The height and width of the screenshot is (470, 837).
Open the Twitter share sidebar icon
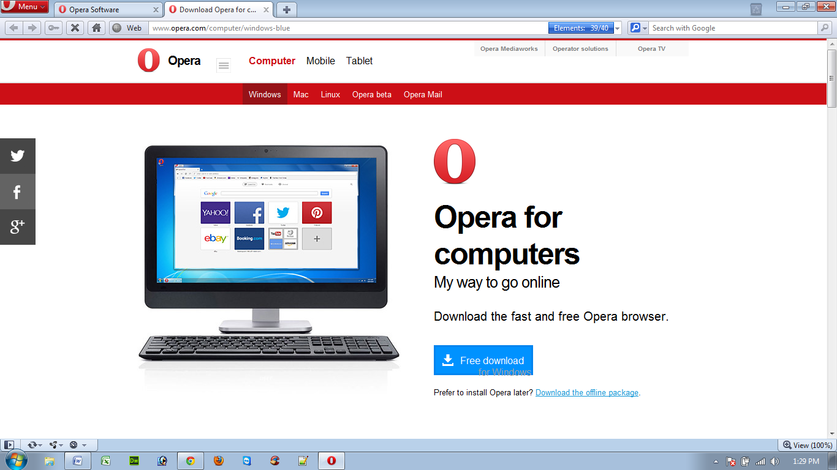[17, 155]
